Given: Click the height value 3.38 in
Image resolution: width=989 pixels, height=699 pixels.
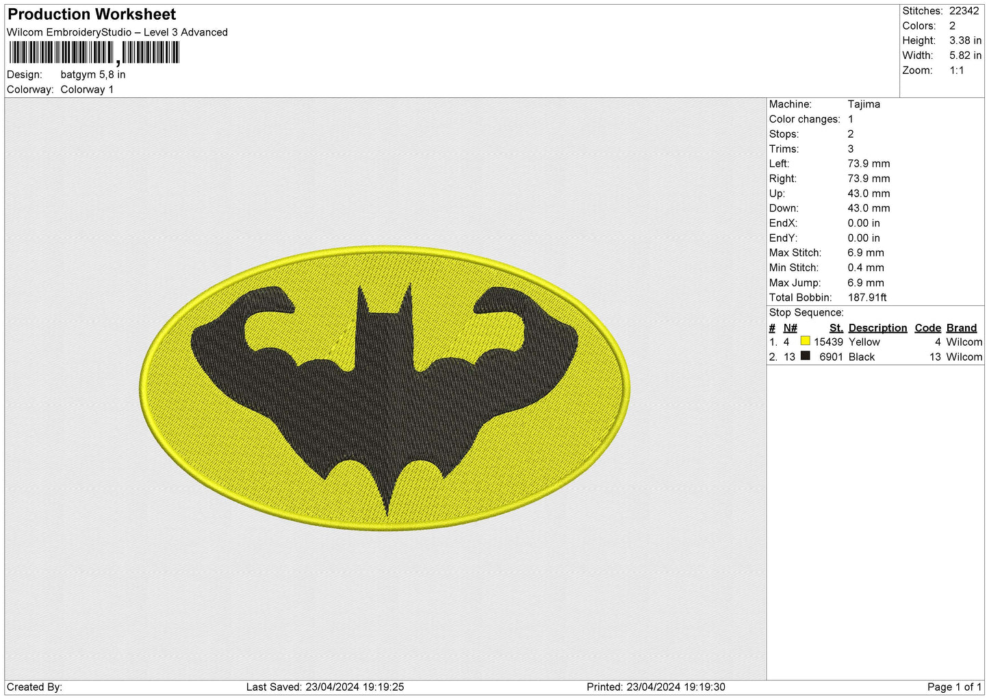Looking at the screenshot, I should tap(965, 41).
